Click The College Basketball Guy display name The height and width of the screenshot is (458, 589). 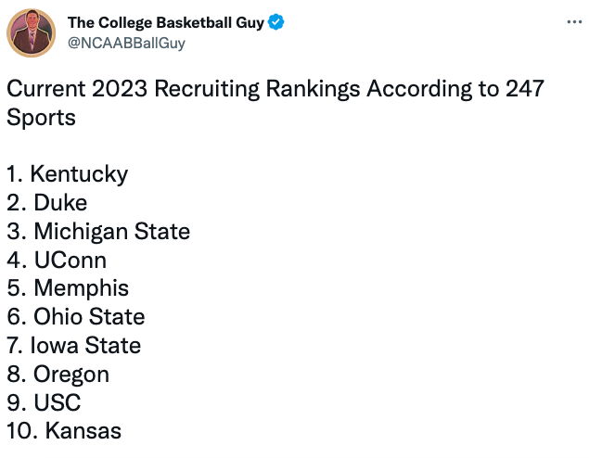166,22
